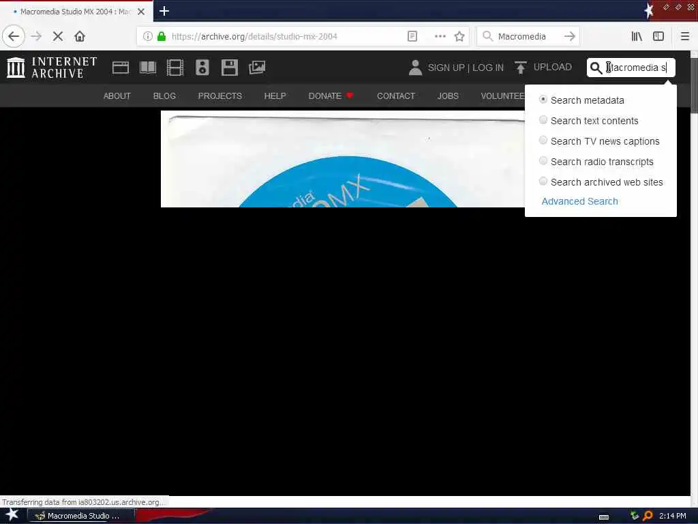Click the upload arrow icon
Screen dimensions: 698x524
(520, 68)
